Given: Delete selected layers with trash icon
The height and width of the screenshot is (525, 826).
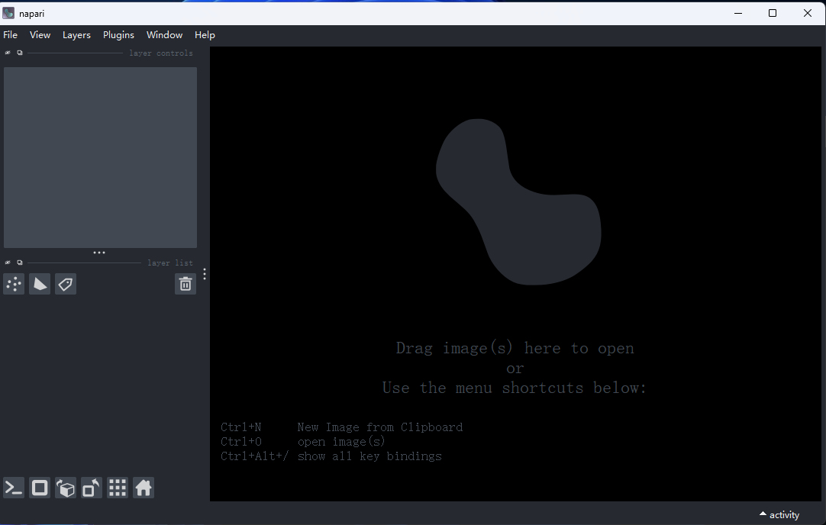Looking at the screenshot, I should pos(186,284).
